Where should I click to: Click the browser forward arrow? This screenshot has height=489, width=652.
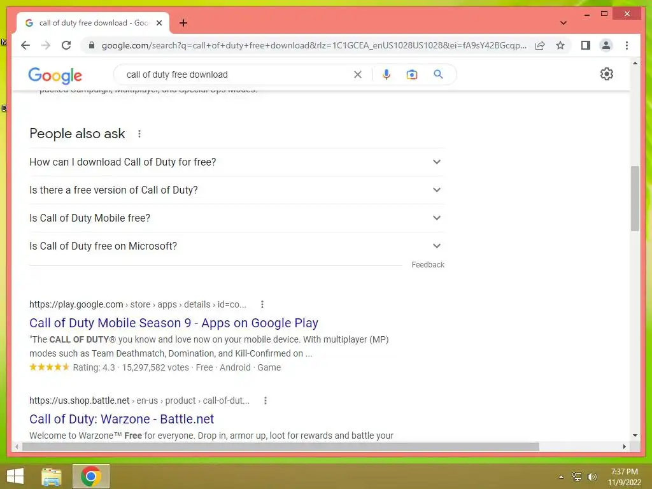[x=46, y=45]
